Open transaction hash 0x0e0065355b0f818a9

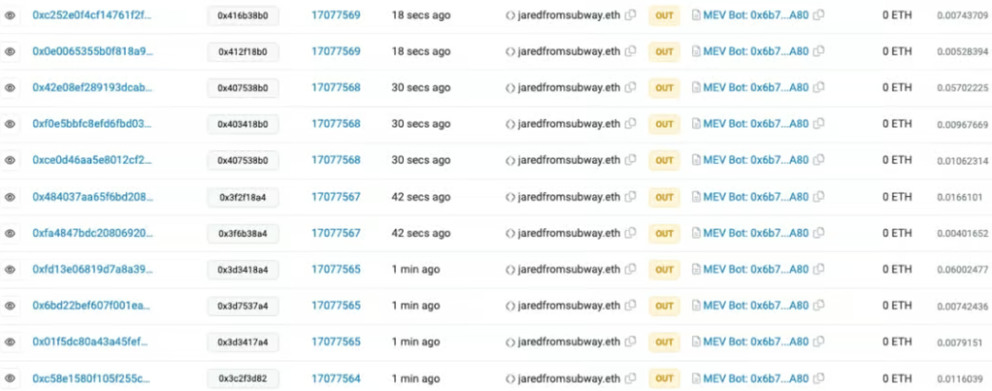tap(92, 52)
